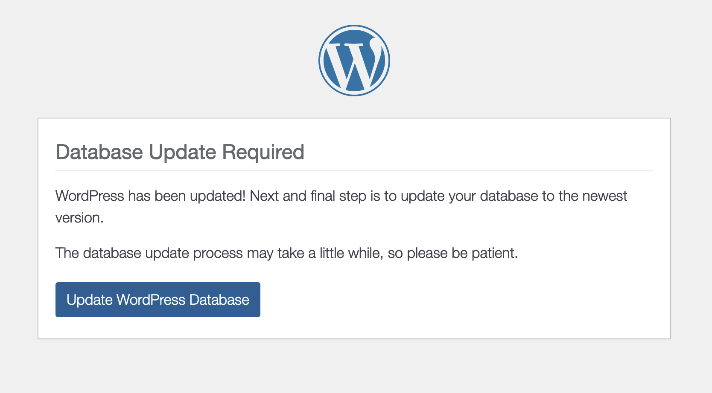Click "Database" word on the blue button
The image size is (712, 393).
click(219, 300)
